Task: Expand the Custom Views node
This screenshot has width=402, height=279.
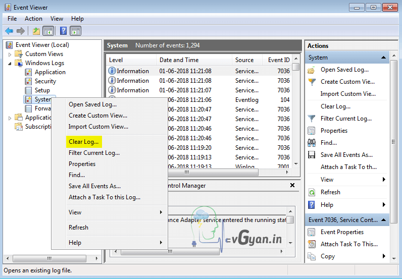Action: 10,54
